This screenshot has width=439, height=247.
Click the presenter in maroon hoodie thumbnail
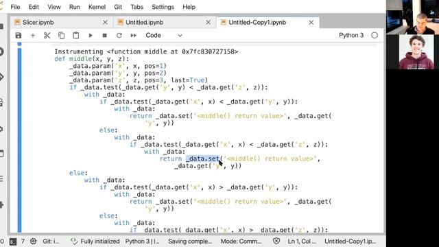[x=416, y=52]
